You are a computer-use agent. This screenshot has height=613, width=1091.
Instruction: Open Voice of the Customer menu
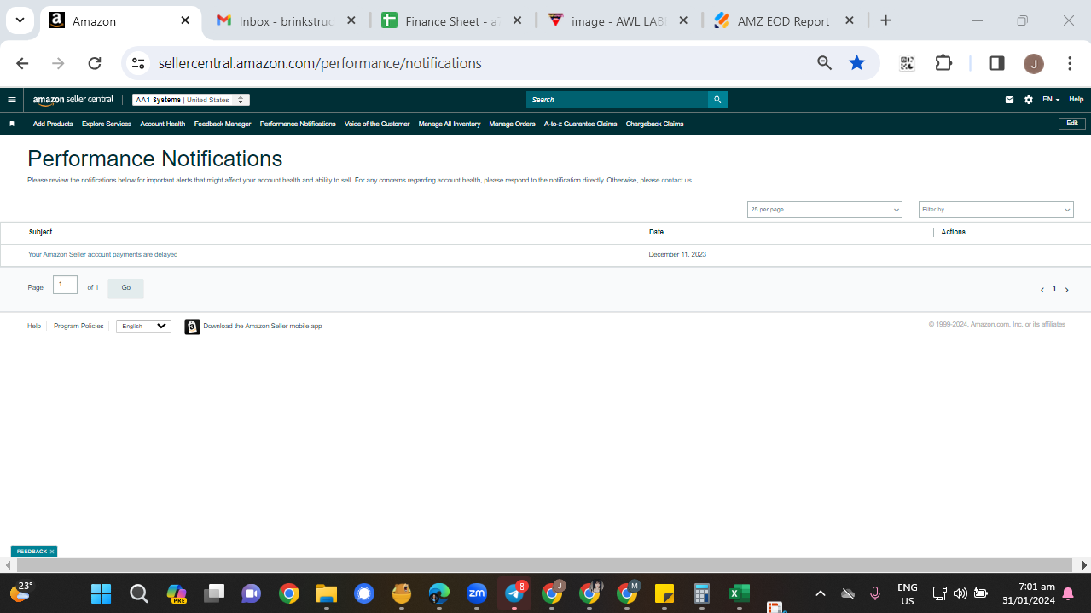pyautogui.click(x=377, y=124)
